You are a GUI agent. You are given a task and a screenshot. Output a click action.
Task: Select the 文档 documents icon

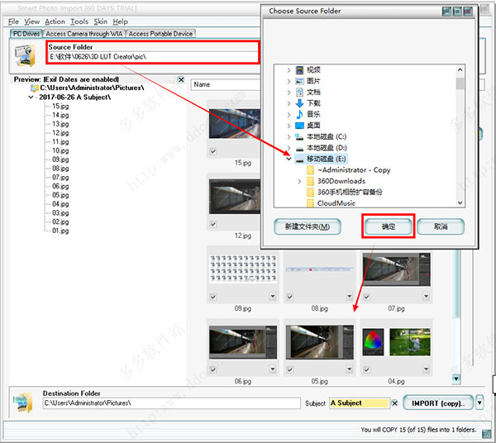pyautogui.click(x=299, y=92)
